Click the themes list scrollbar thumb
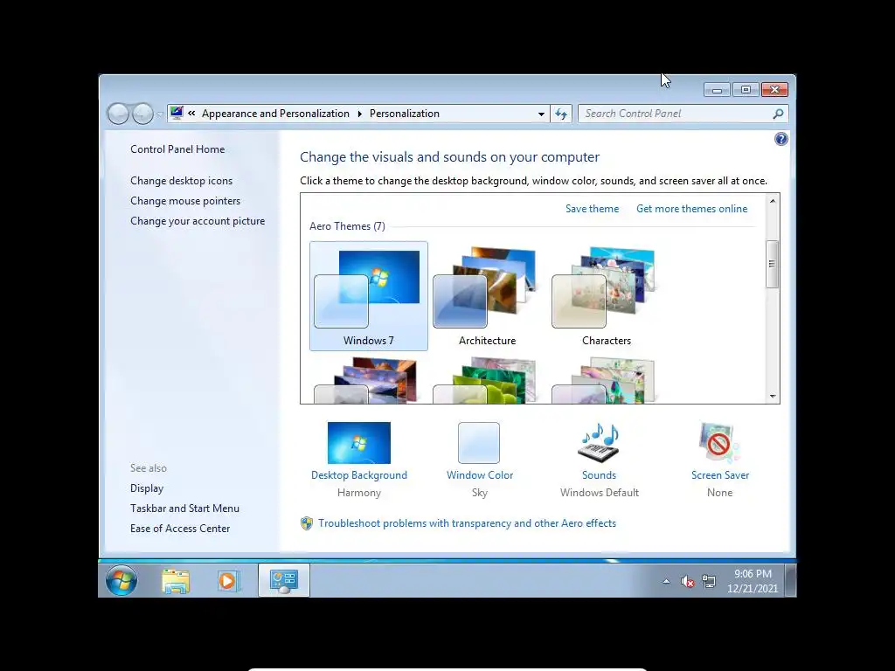The image size is (895, 671). pyautogui.click(x=773, y=264)
